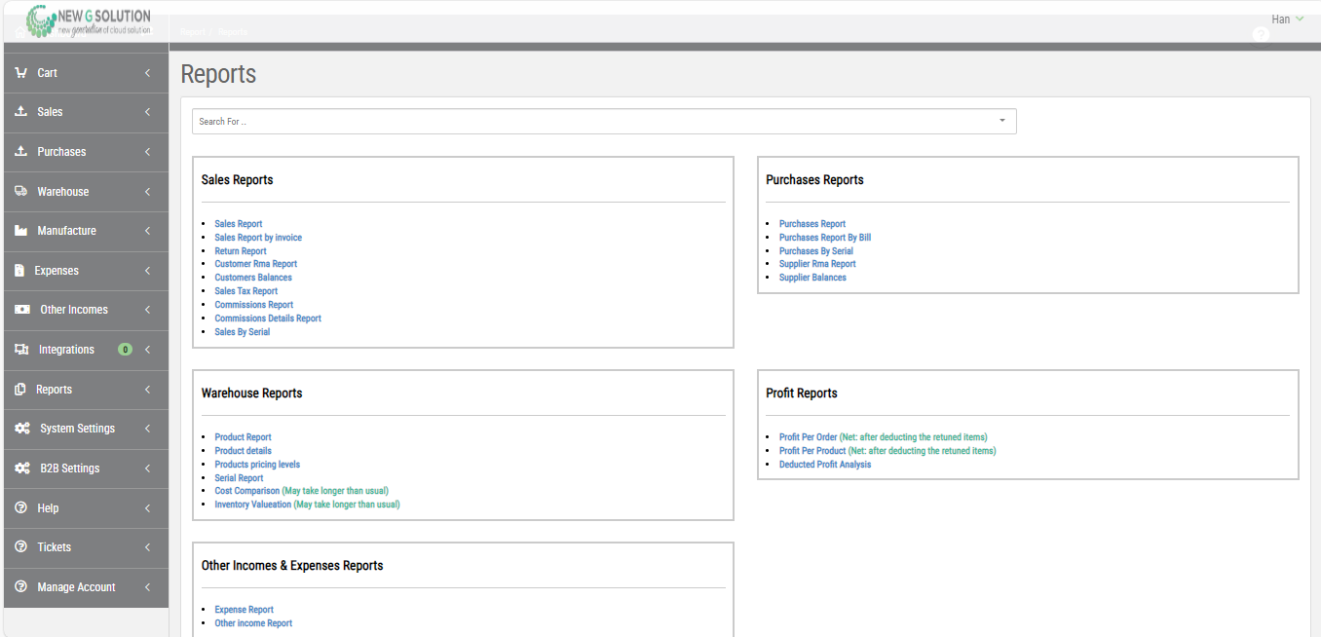Expand the Sales menu chevron
The height and width of the screenshot is (637, 1321).
(x=147, y=112)
